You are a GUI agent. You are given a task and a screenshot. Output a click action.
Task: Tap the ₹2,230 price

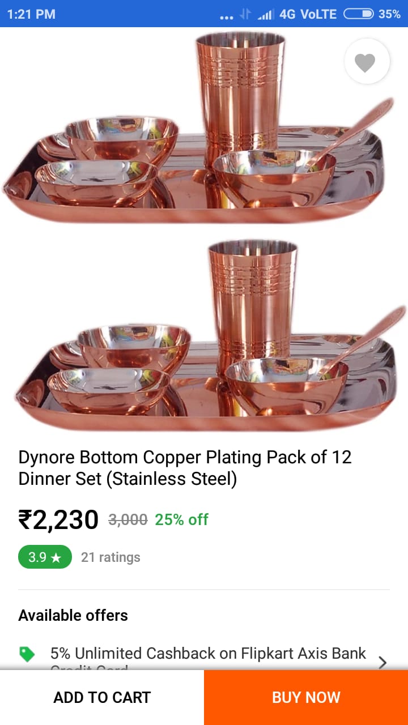[x=58, y=519]
